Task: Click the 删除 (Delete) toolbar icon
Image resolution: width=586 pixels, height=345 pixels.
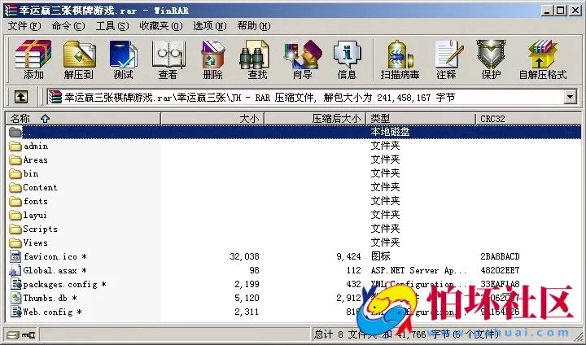Action: click(212, 59)
